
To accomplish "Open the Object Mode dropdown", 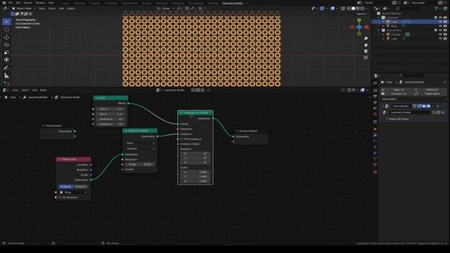I will coord(24,8).
